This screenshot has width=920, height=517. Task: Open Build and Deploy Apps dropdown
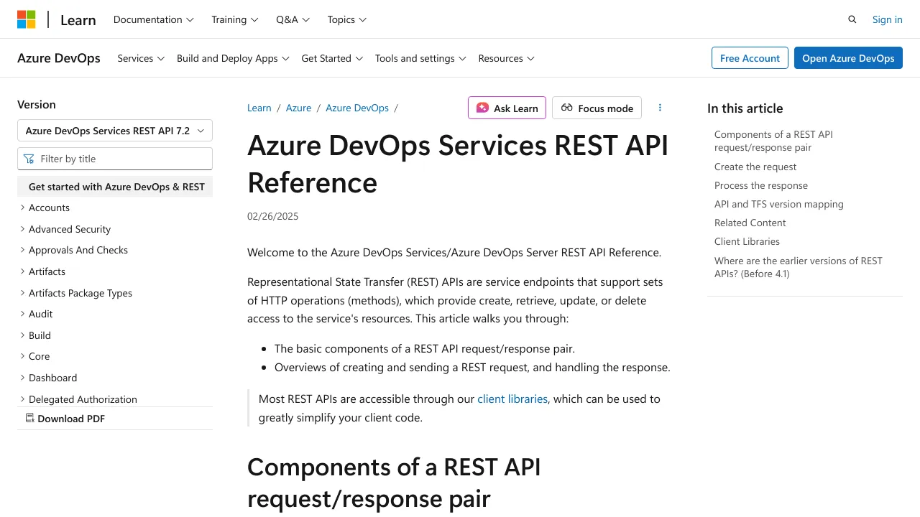coord(233,58)
